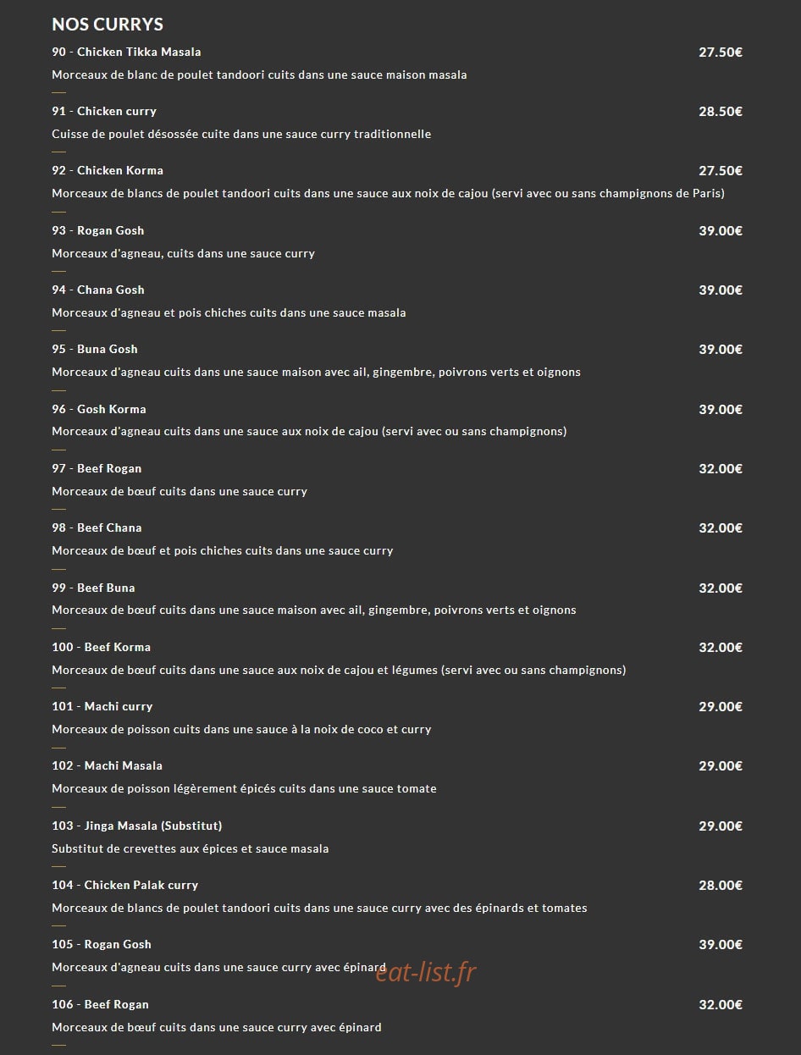Click the Chicken Korma description mentioning champignons de Paris
The image size is (801, 1055).
coord(388,193)
